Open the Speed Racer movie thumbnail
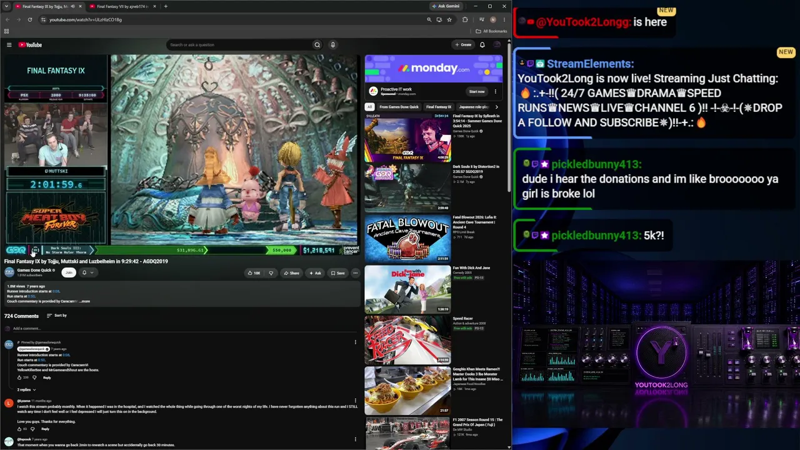Screen dimensions: 800x450 [x=407, y=339]
